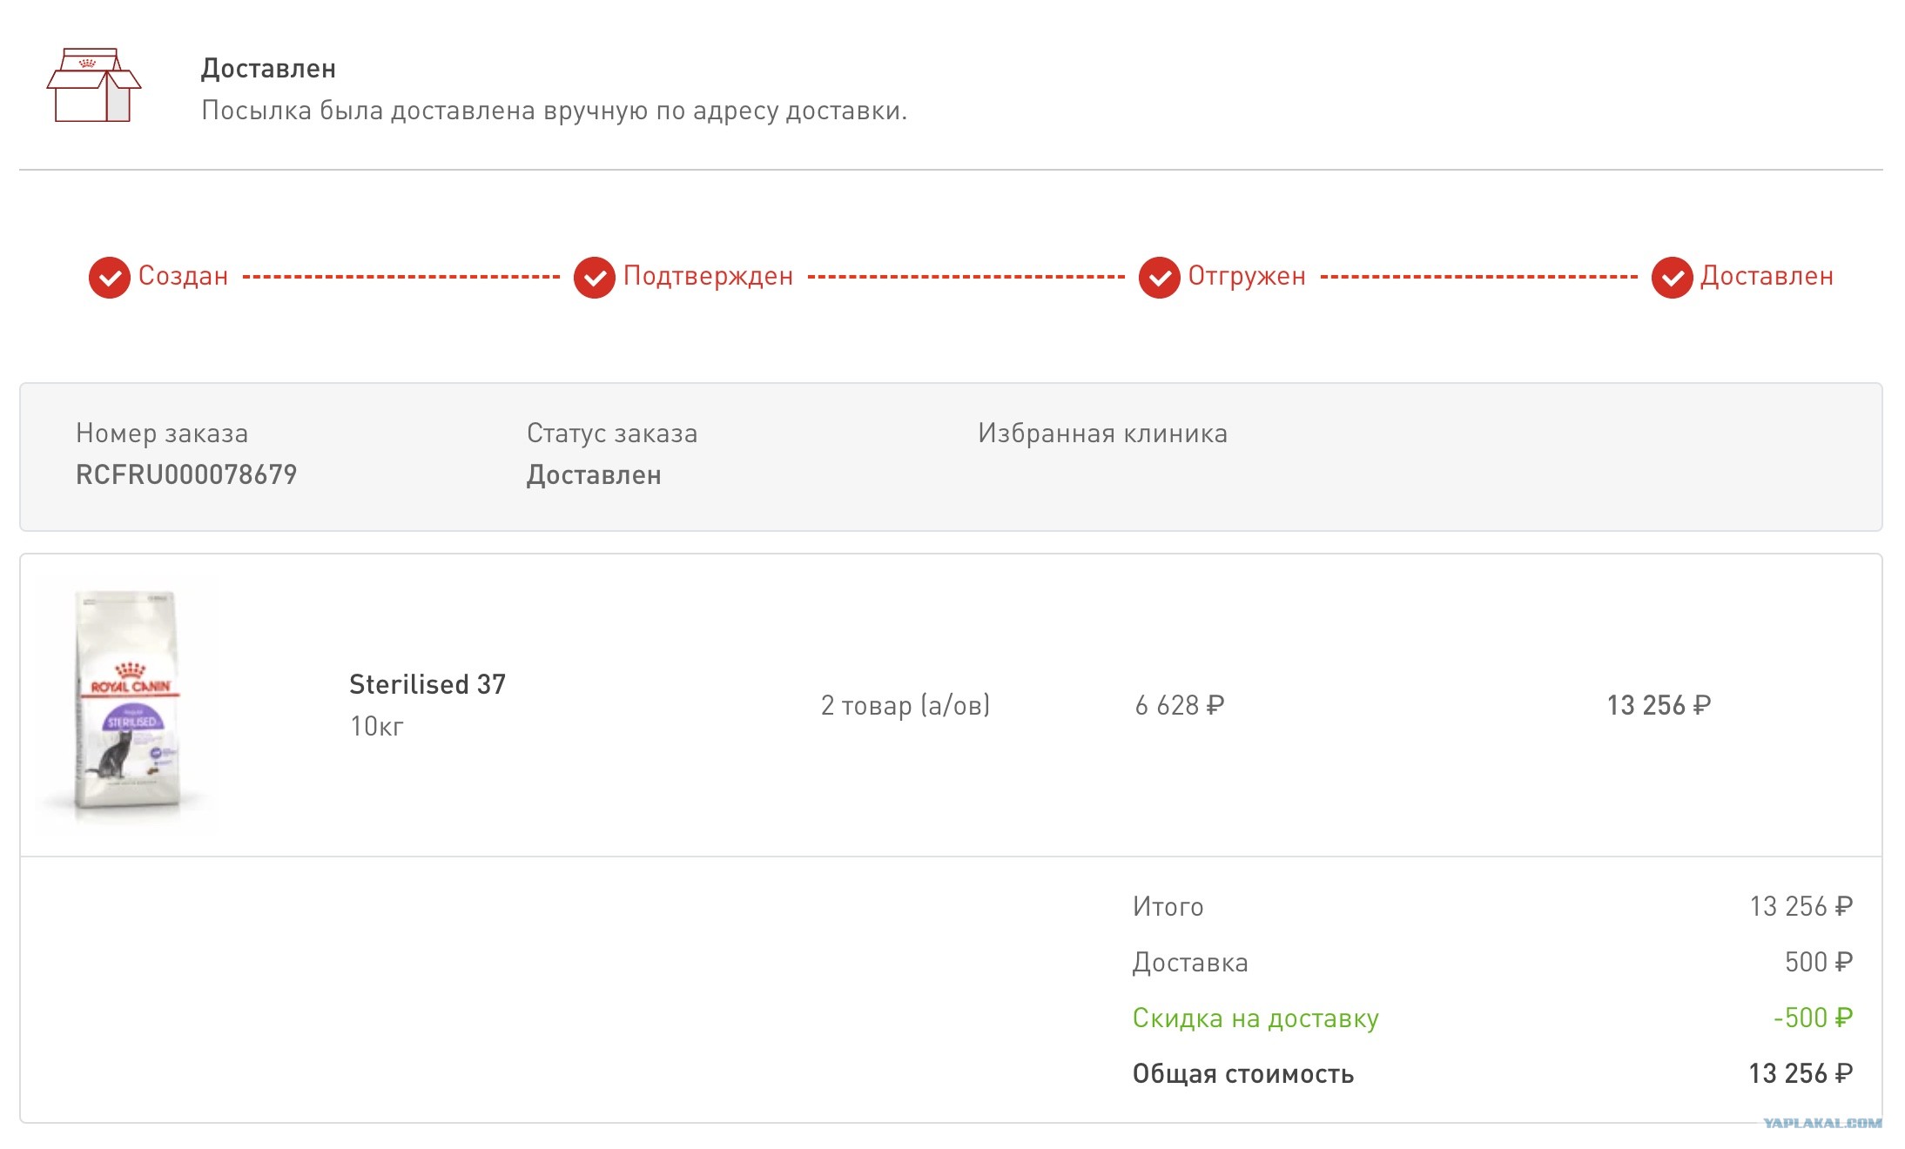Viewport: 1905px width, 1149px height.
Task: Click the yaplakal.com watermark
Action: pyautogui.click(x=1822, y=1123)
